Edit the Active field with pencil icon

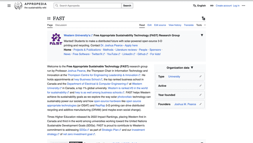pos(200,86)
